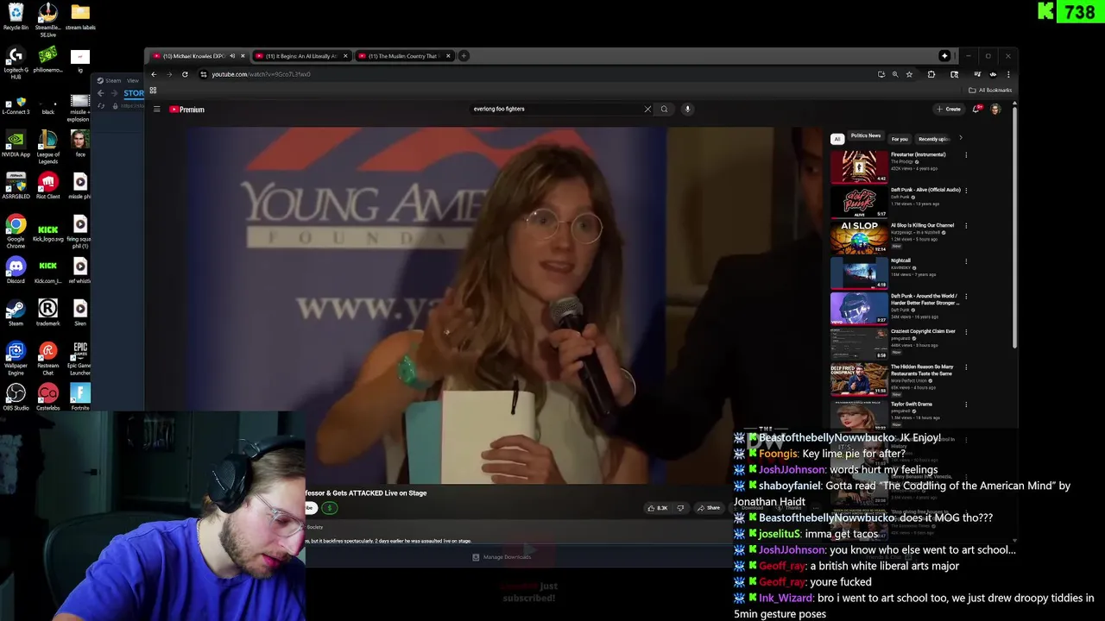Bookmark this page with star icon
The image size is (1105, 621).
pos(909,74)
